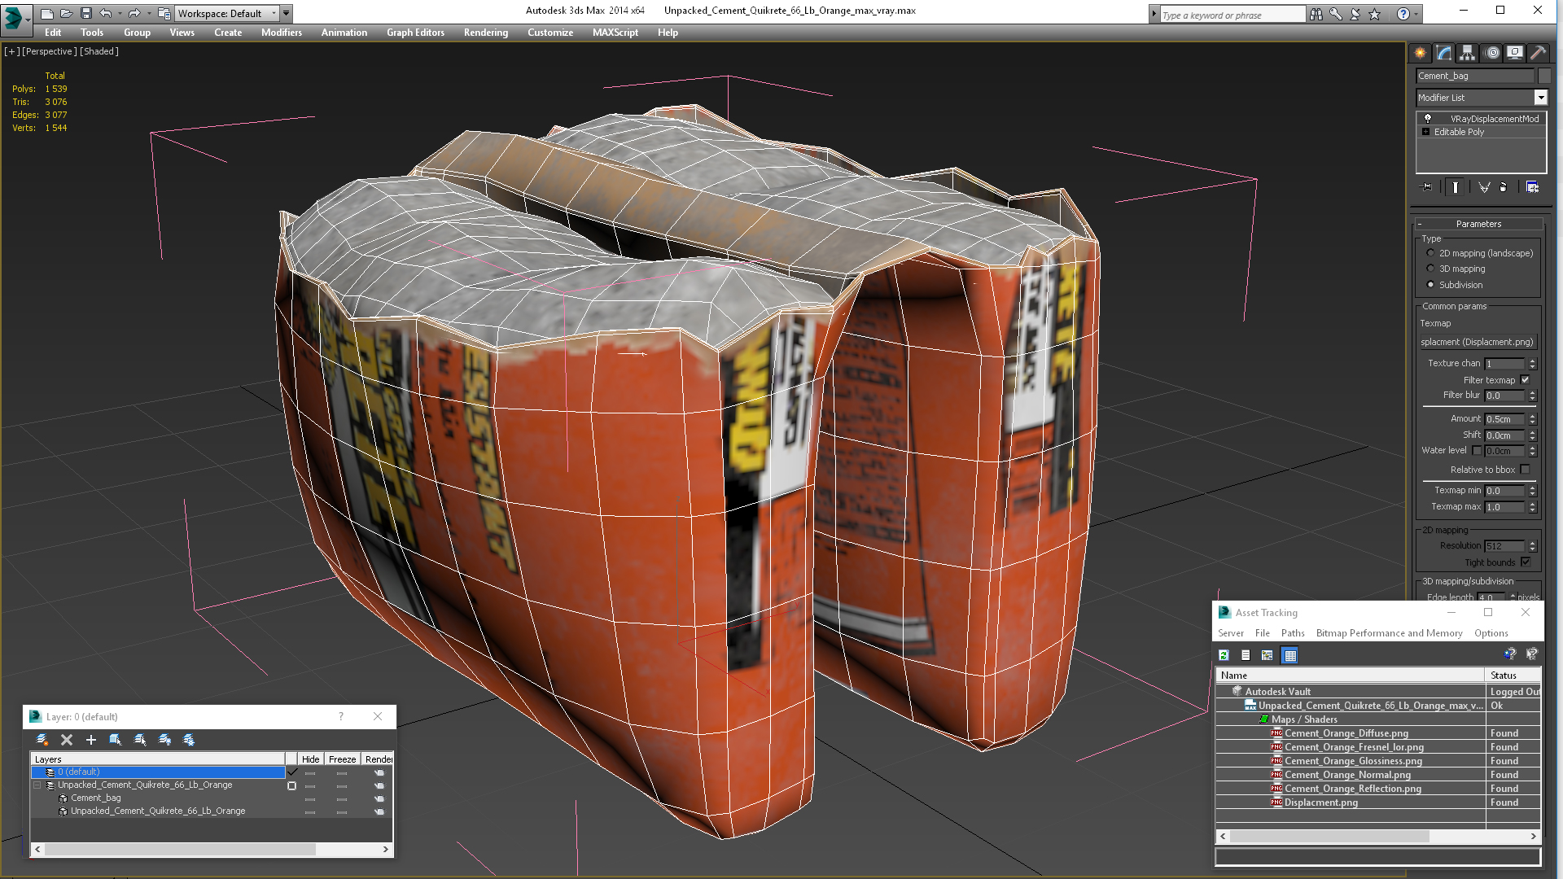Click the Displacment.png texmap button
1563x879 pixels.
pyautogui.click(x=1478, y=342)
